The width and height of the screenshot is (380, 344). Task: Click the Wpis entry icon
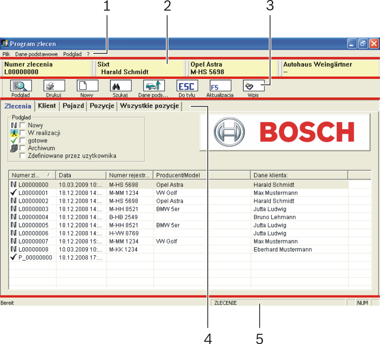click(x=254, y=86)
